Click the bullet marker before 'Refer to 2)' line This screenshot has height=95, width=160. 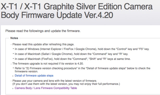click(13, 68)
